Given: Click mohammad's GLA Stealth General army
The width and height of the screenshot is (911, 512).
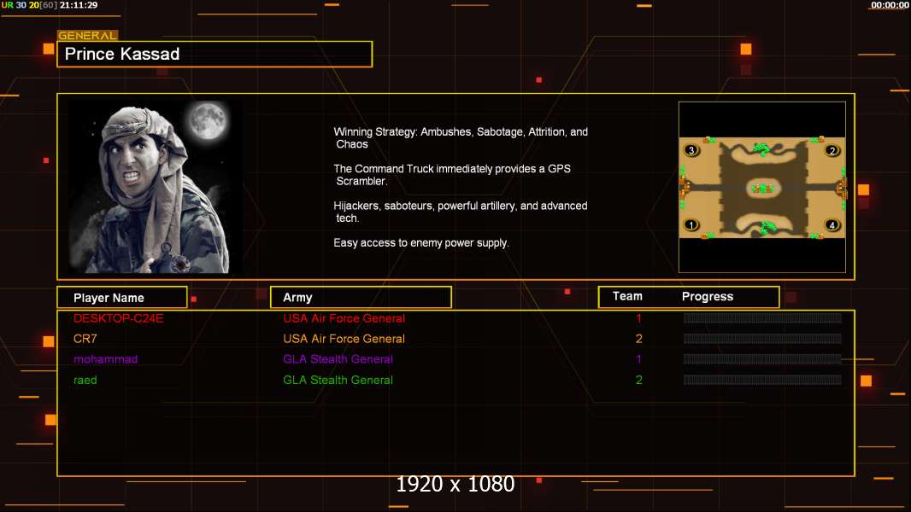Looking at the screenshot, I should pyautogui.click(x=338, y=359).
